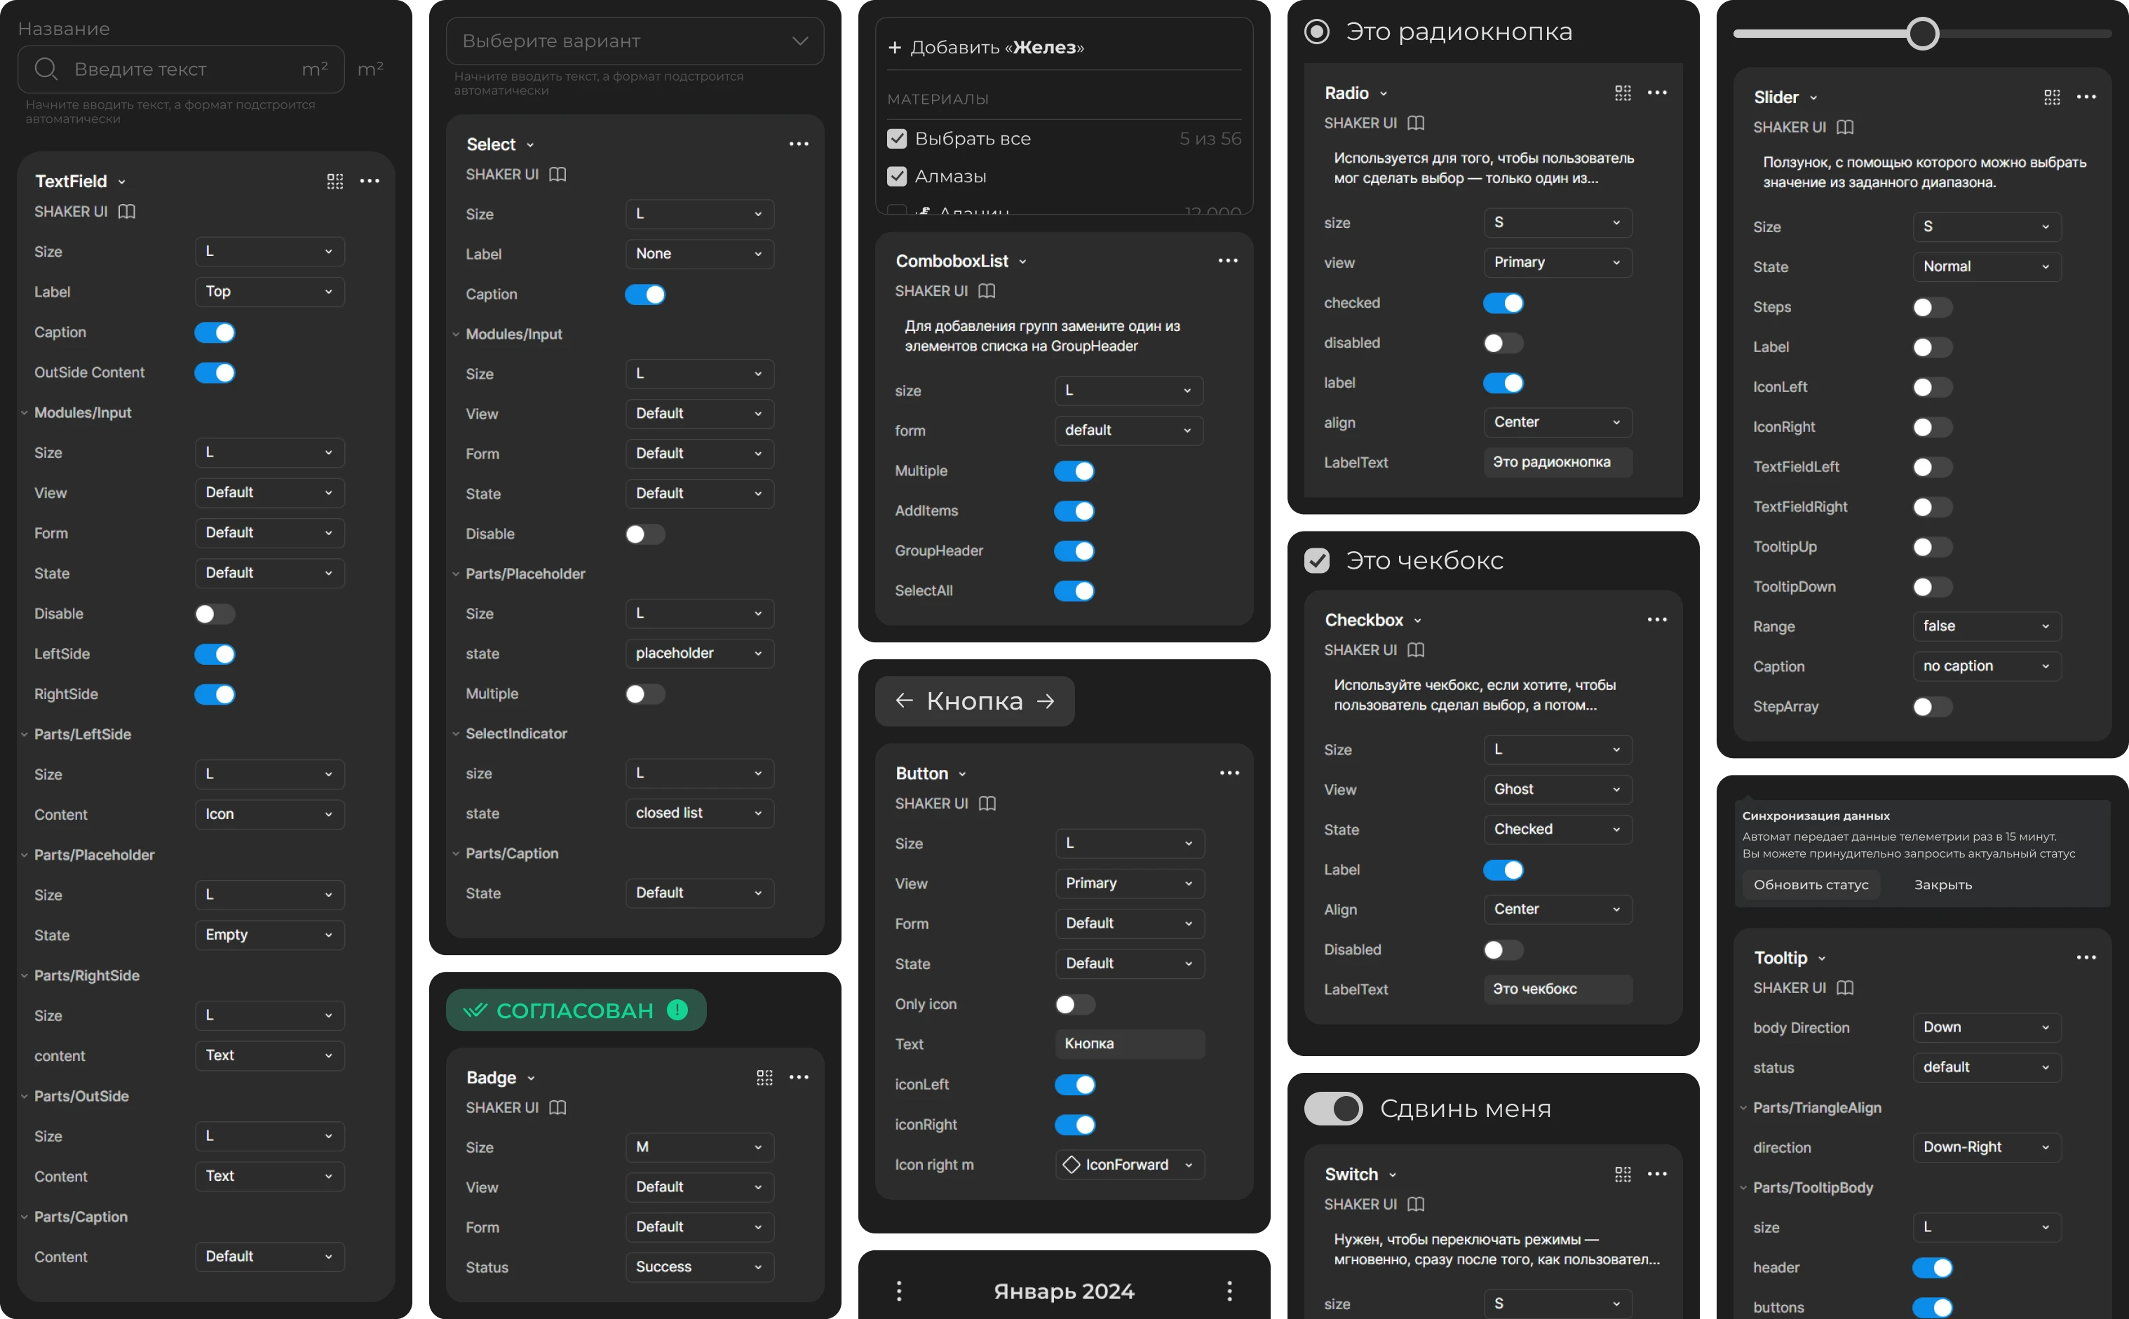Click the book icon next to Radio SHAKER UI
The image size is (2129, 1319).
1417,123
